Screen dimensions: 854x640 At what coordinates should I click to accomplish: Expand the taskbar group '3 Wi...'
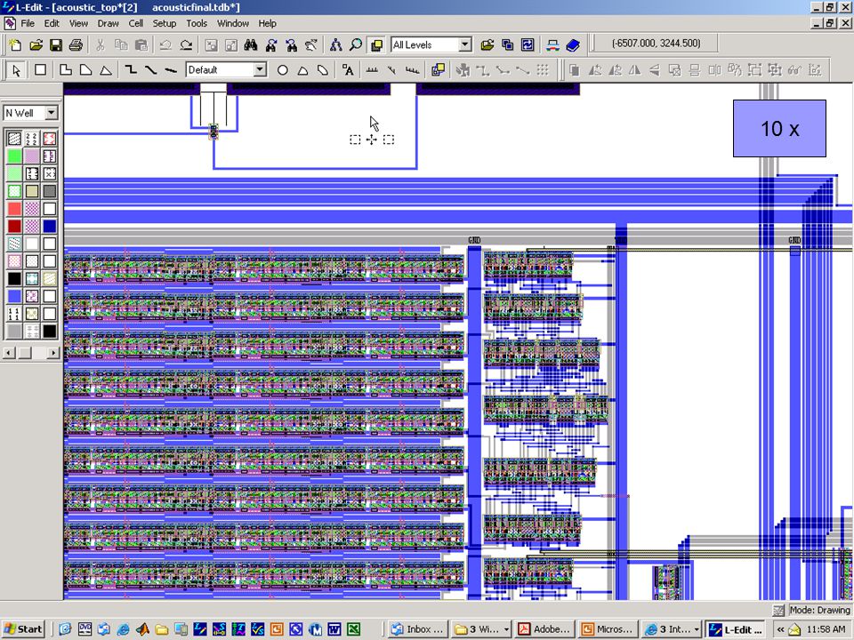pos(506,629)
